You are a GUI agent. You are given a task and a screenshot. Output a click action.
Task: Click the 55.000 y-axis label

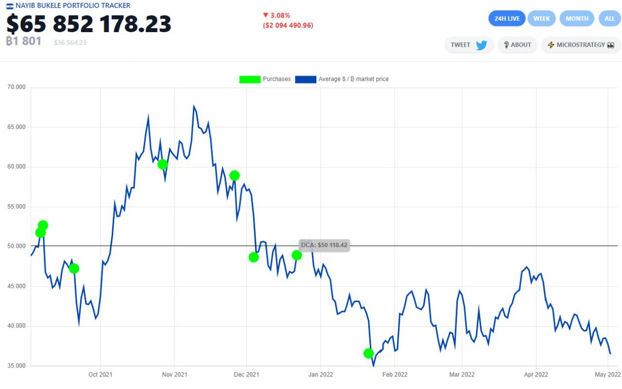(x=16, y=206)
